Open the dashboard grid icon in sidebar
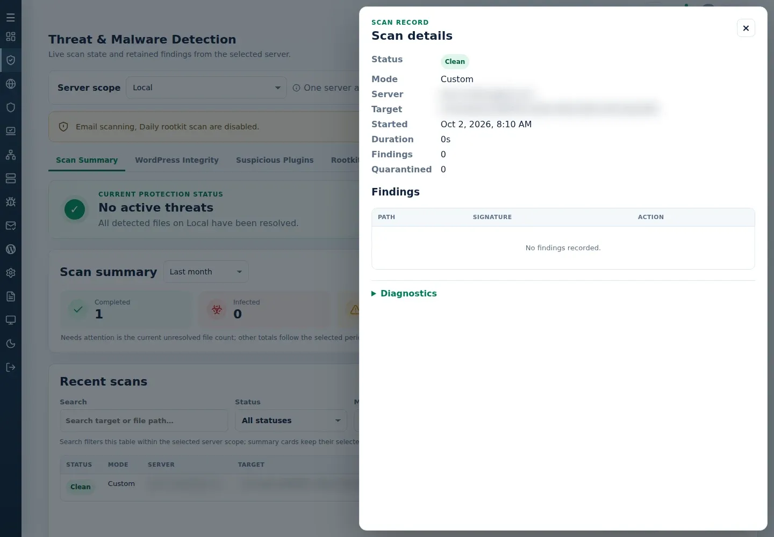The width and height of the screenshot is (774, 537). [x=11, y=37]
